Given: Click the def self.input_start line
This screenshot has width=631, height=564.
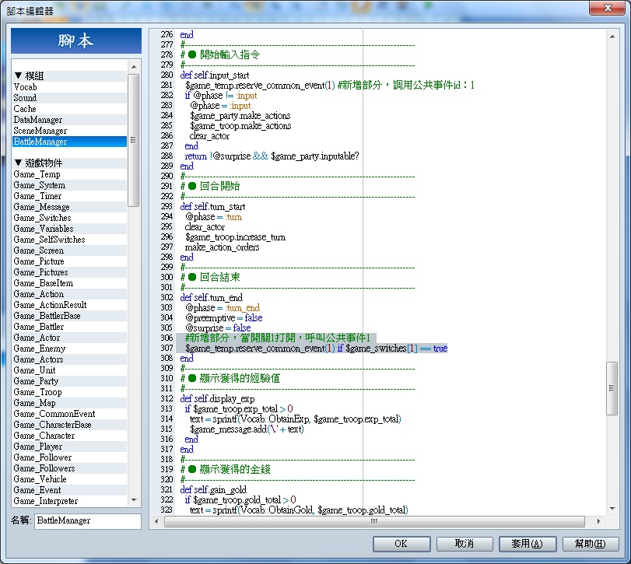Looking at the screenshot, I should click(215, 75).
